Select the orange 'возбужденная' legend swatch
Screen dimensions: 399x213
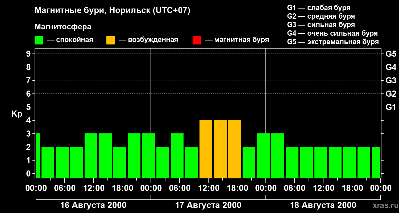point(111,40)
